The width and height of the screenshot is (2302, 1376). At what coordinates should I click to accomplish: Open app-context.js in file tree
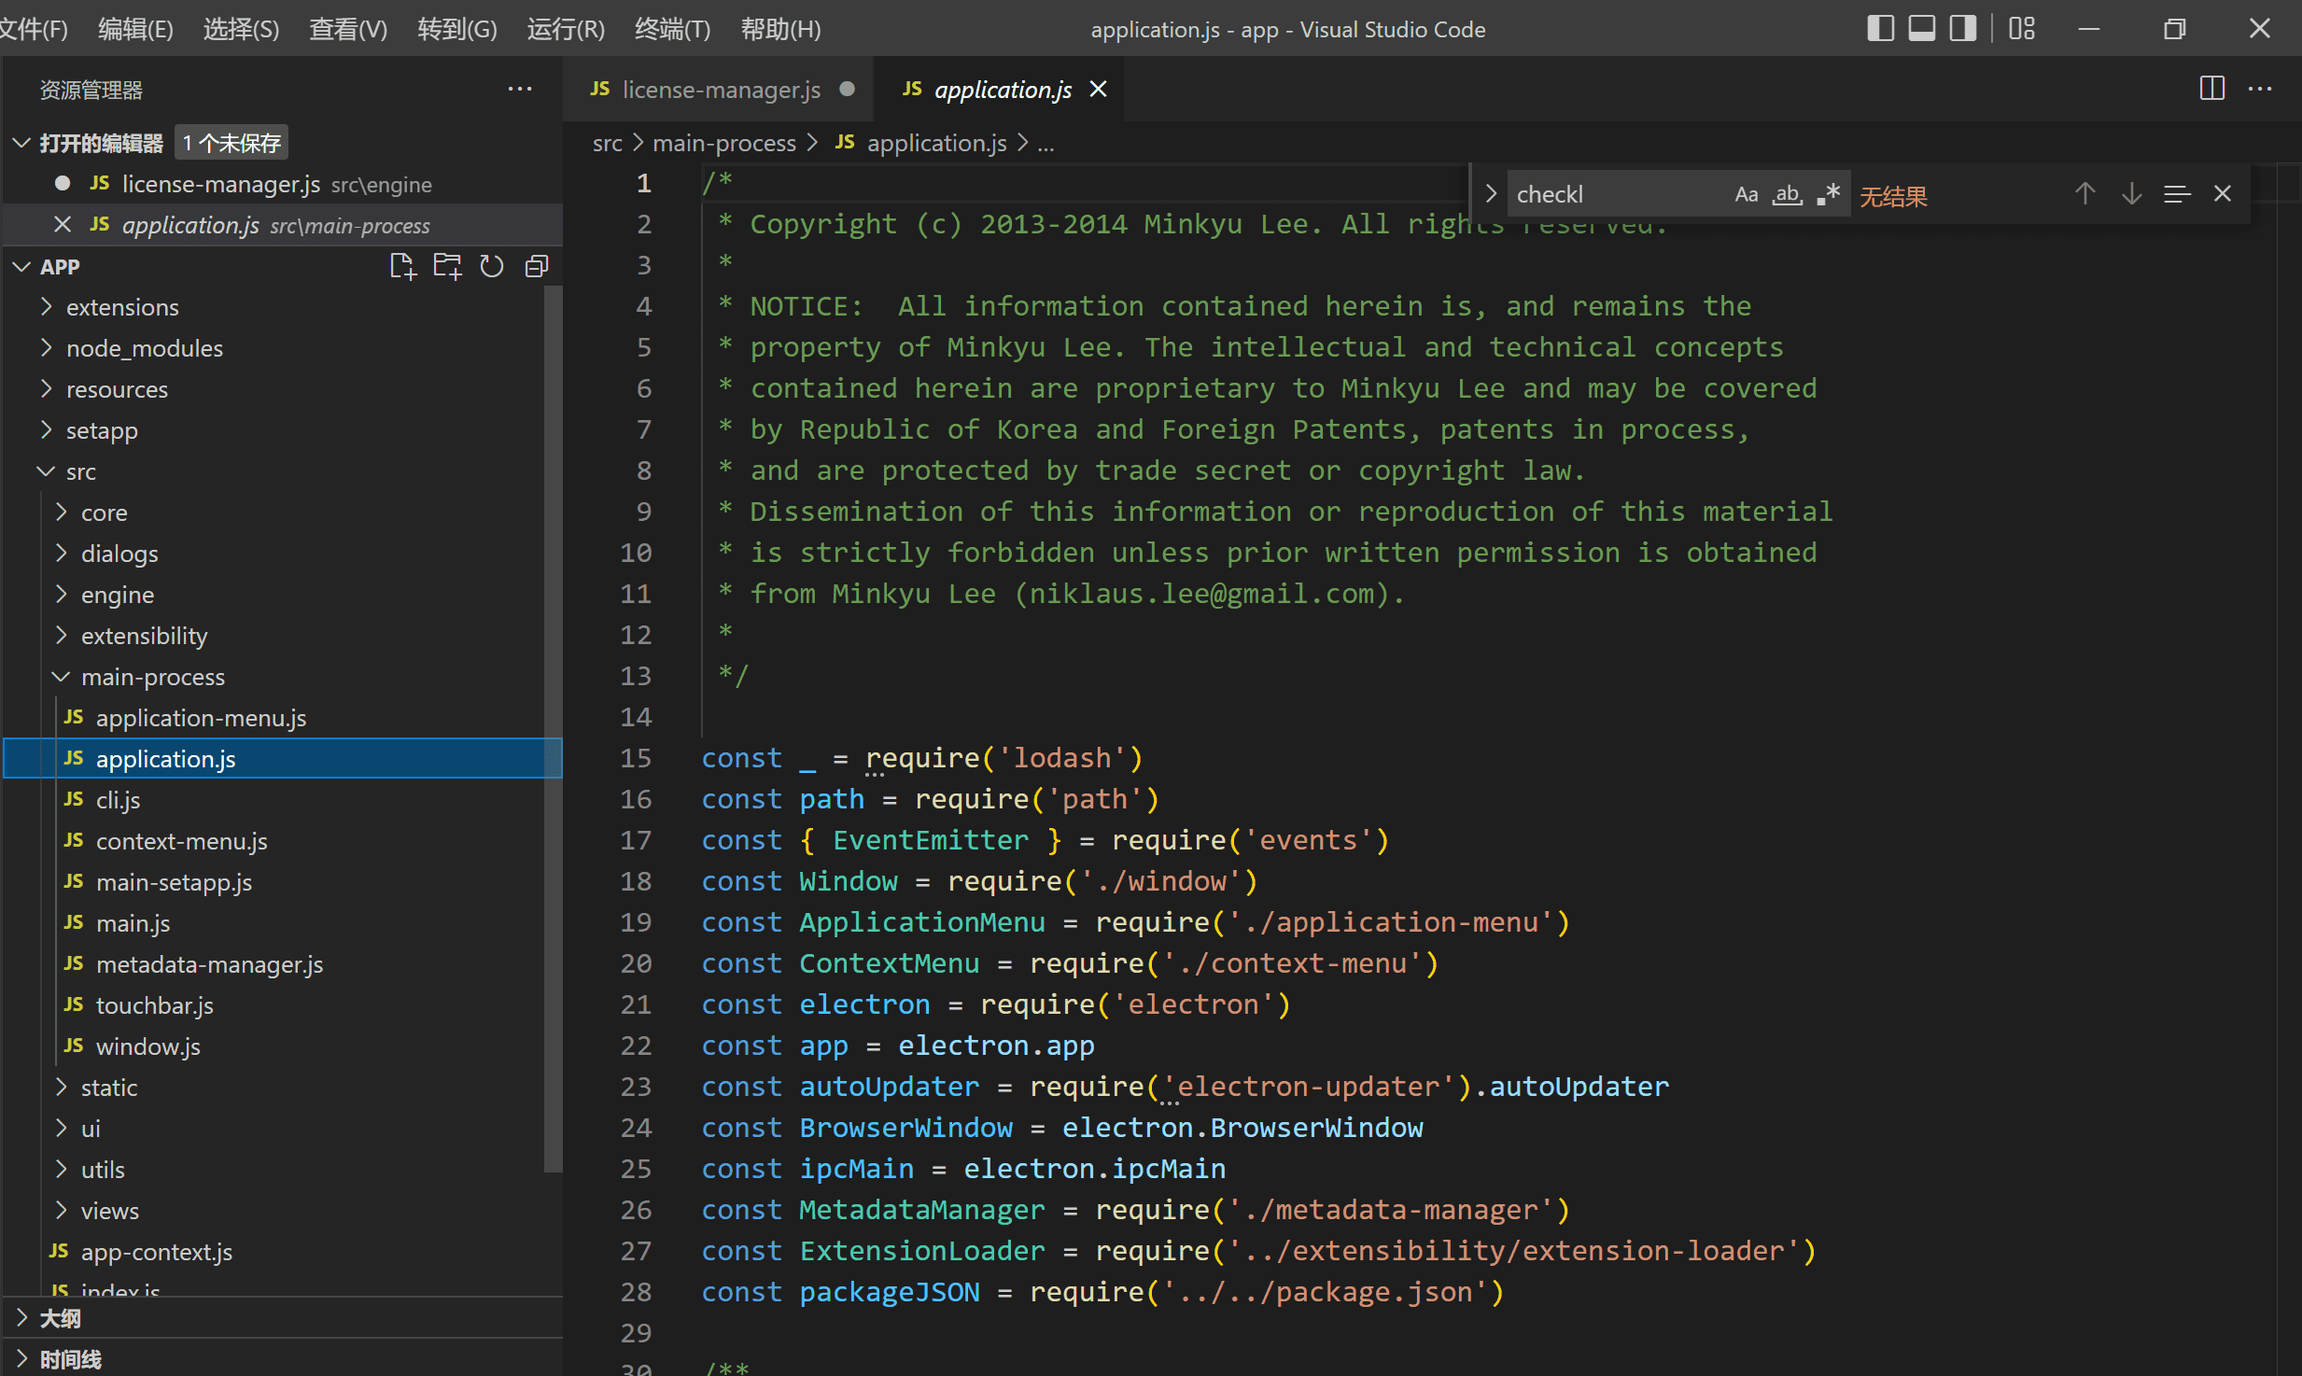156,1252
